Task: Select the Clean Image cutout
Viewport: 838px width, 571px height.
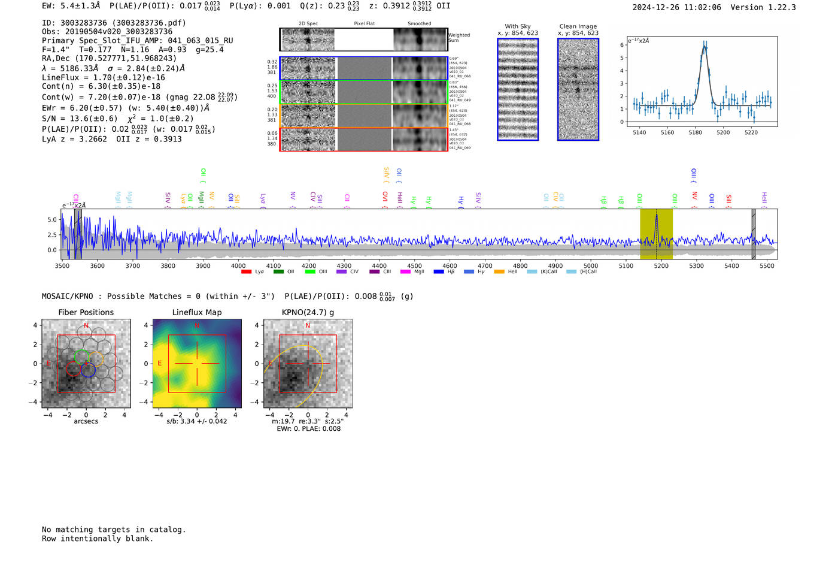Action: coord(578,89)
